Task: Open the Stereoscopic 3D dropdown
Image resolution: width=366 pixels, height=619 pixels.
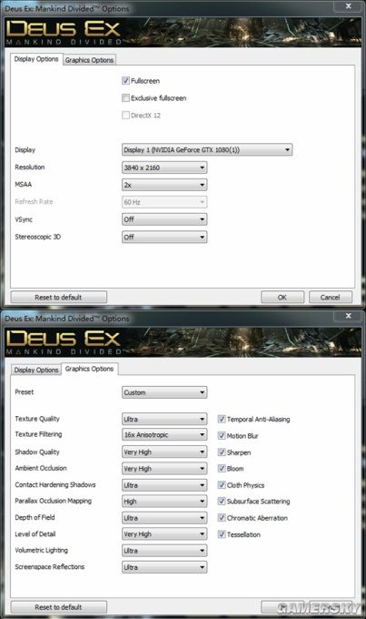Action: pos(164,237)
